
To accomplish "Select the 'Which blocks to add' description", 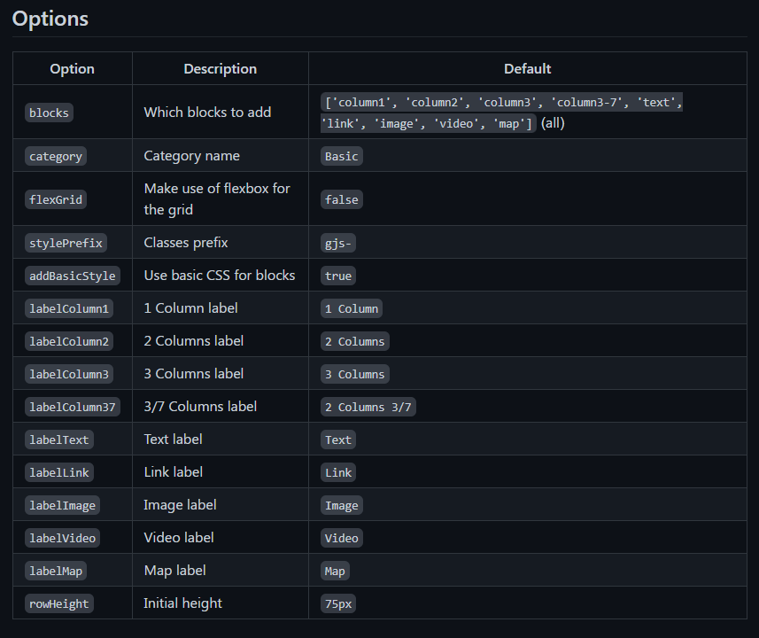I will [x=207, y=113].
